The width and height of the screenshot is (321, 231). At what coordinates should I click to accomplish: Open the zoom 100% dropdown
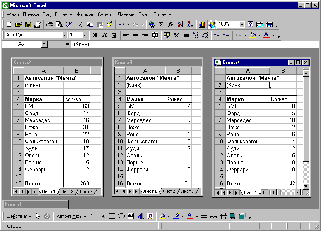[x=242, y=24]
